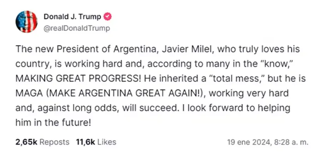The height and width of the screenshot is (156, 327).
Task: Select the Reposts label
Action: [x=54, y=142]
